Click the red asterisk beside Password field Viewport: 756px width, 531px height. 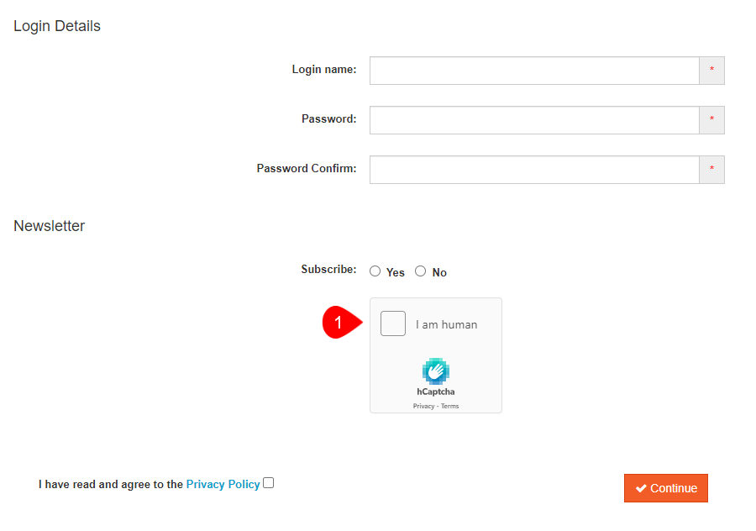(x=711, y=120)
